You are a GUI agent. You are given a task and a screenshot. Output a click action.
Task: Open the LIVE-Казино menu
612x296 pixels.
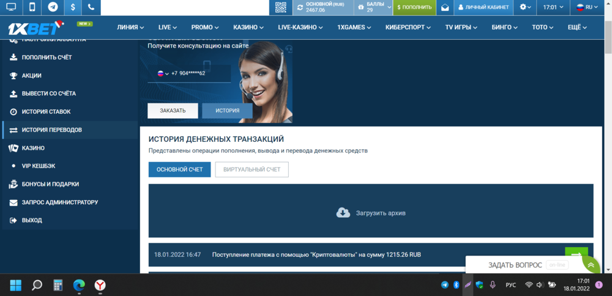click(300, 28)
